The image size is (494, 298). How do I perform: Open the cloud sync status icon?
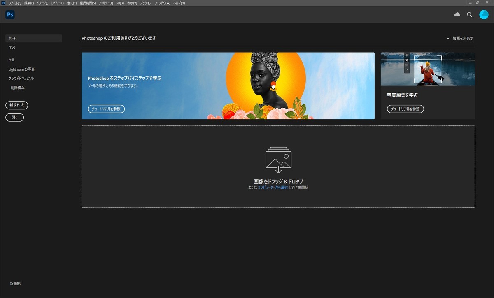coord(457,14)
